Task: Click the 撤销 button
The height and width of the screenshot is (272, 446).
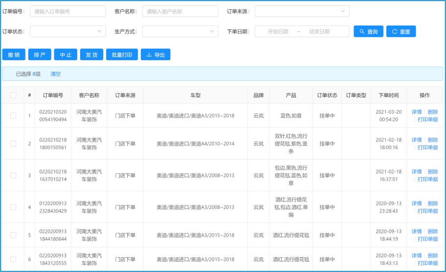Action: coord(14,55)
